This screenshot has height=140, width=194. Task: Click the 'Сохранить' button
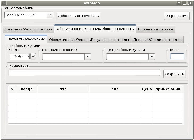pyautogui.click(x=174, y=74)
